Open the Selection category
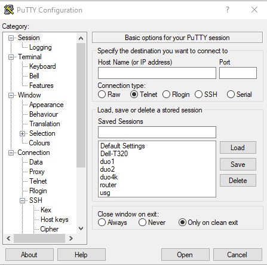The width and height of the screenshot is (267, 265). click(x=42, y=133)
